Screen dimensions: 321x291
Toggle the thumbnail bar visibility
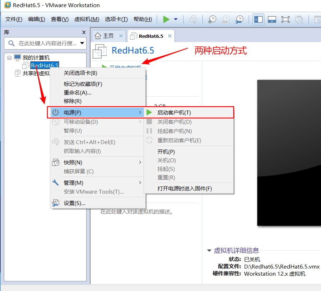coord(271,19)
